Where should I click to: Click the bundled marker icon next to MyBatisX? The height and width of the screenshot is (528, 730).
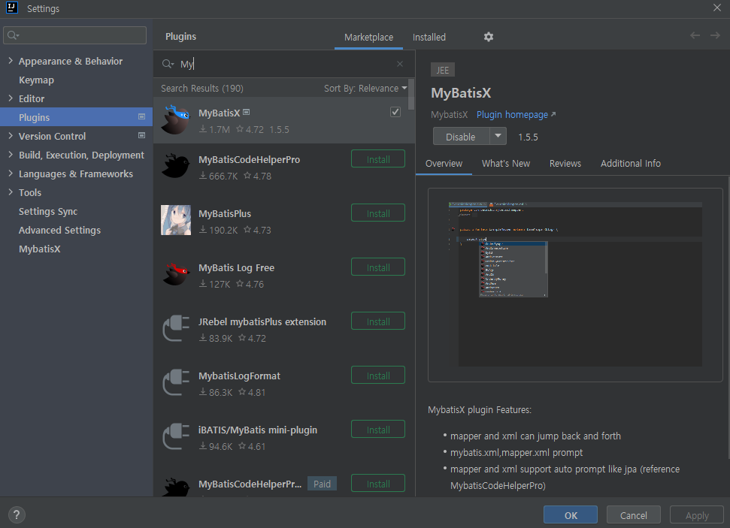click(x=247, y=112)
